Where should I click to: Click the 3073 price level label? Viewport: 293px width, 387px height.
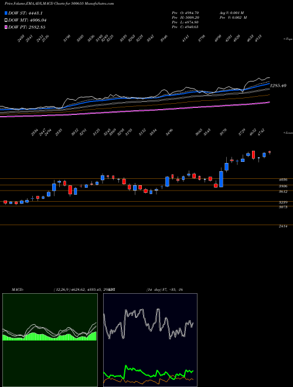[x=283, y=208]
